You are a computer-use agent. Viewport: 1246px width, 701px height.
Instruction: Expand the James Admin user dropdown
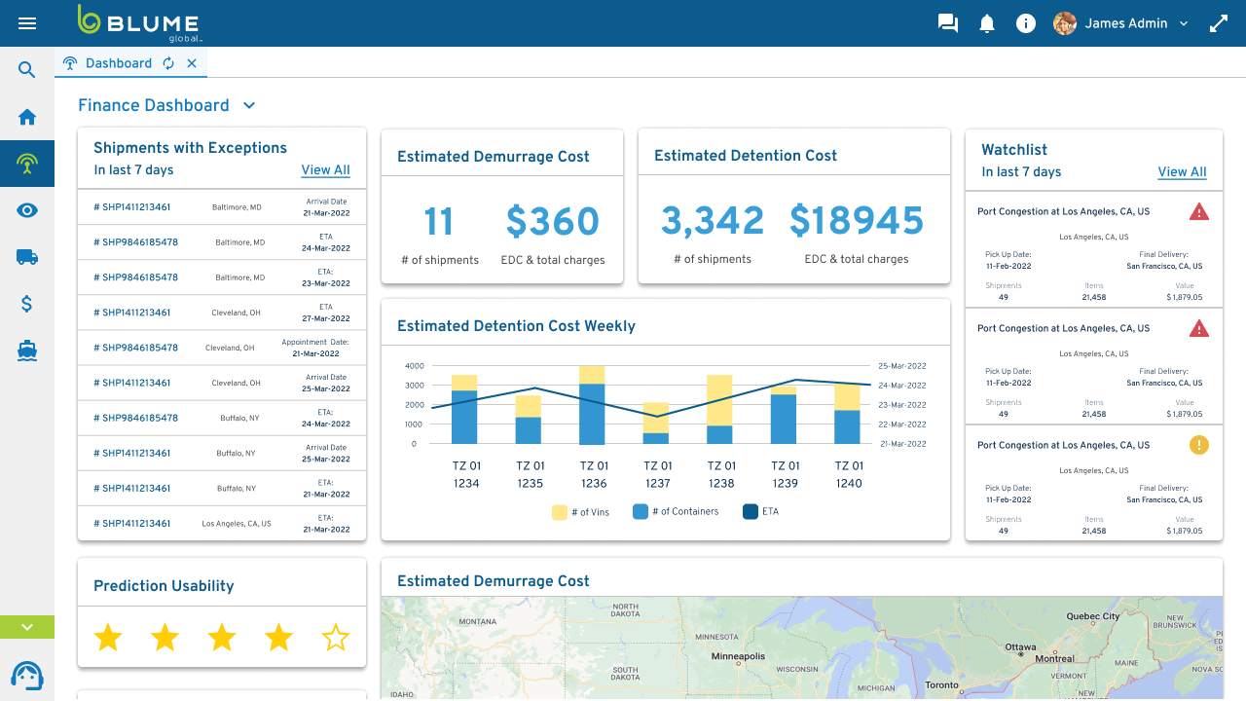click(x=1184, y=23)
